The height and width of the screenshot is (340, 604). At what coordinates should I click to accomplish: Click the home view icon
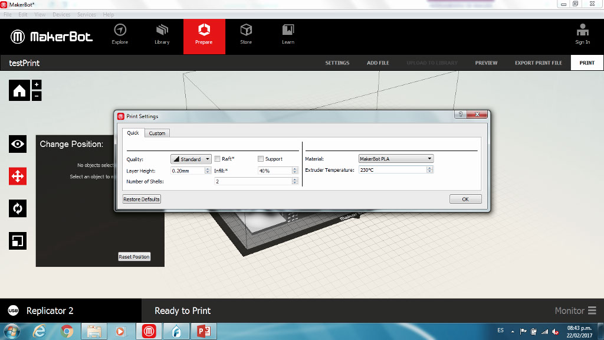[19, 90]
